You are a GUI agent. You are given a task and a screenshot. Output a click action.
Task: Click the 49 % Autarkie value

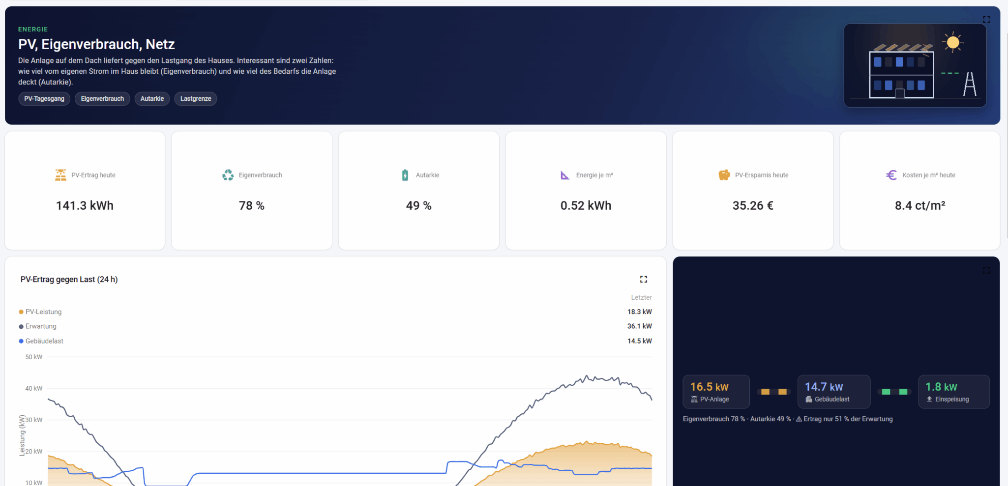click(419, 205)
